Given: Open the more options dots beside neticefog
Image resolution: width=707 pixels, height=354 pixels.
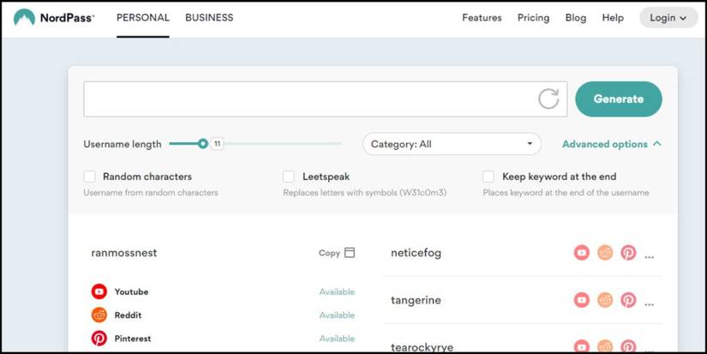Looking at the screenshot, I should pos(649,255).
